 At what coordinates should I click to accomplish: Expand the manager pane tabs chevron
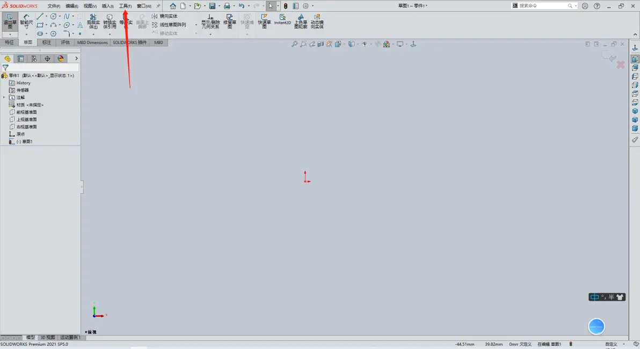point(76,59)
